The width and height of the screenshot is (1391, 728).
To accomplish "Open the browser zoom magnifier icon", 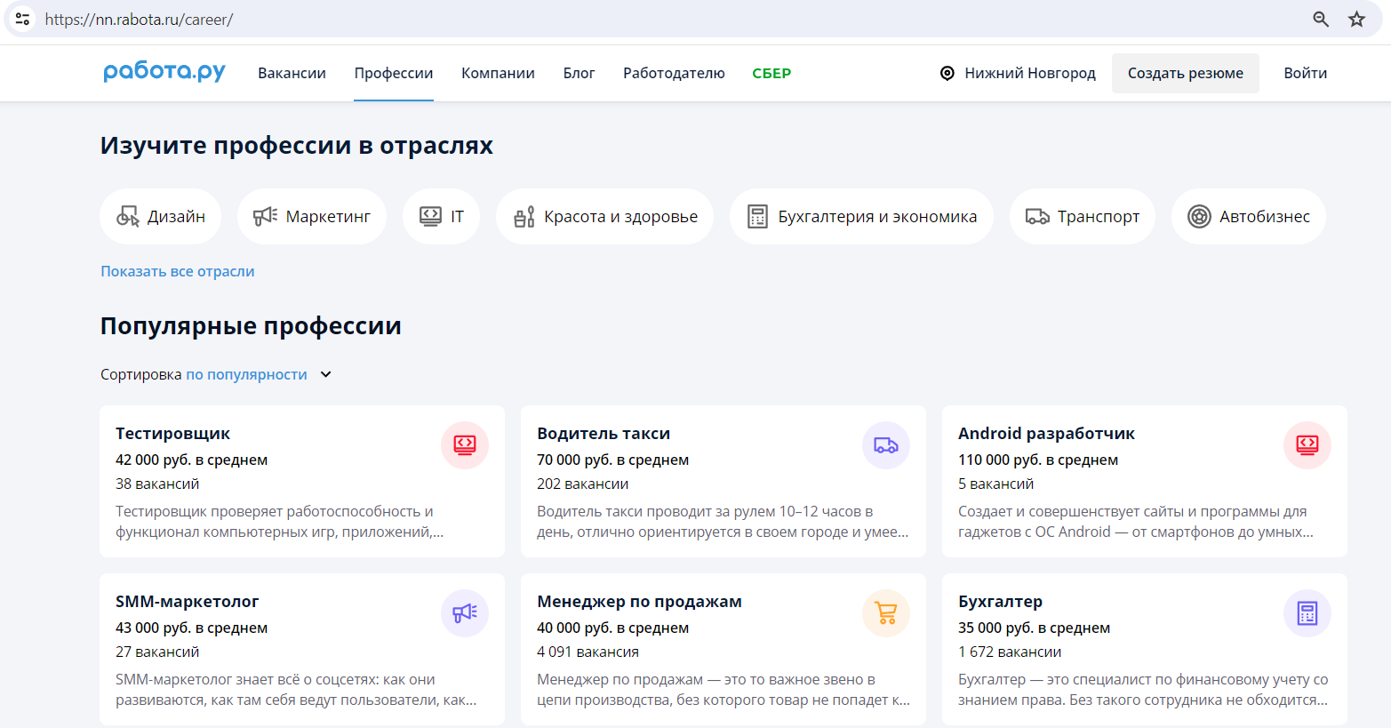I will click(x=1321, y=20).
